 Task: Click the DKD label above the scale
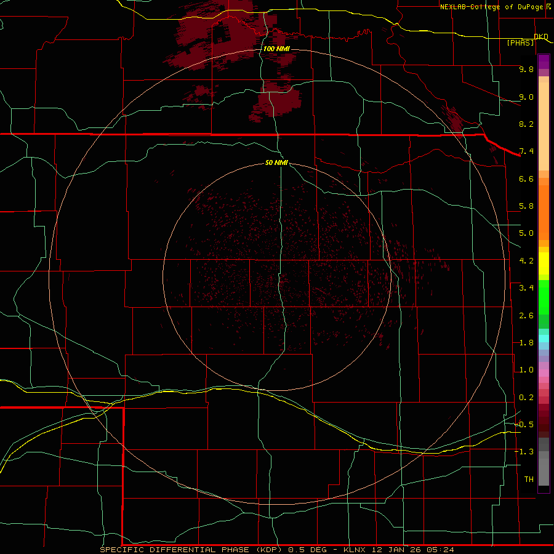pos(541,36)
